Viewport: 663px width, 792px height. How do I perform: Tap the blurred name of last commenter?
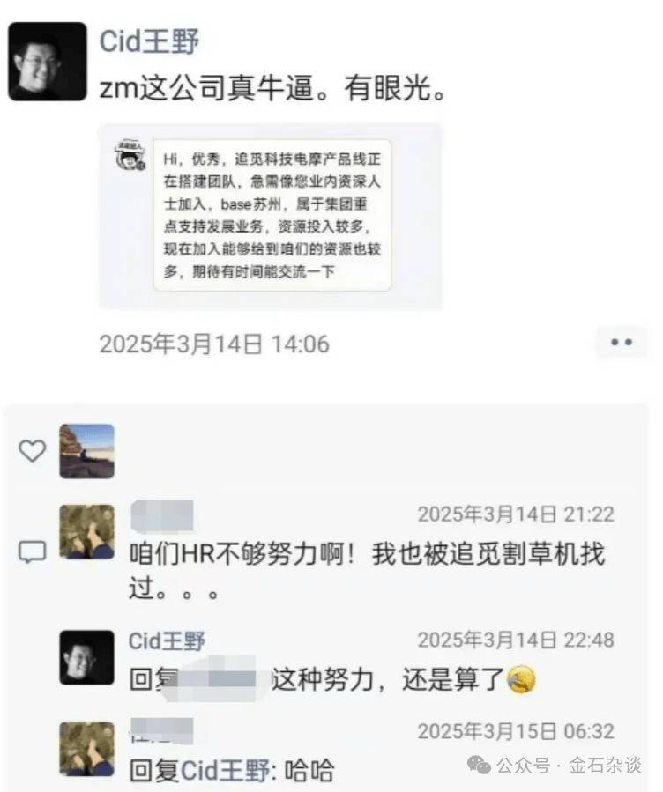pos(161,731)
